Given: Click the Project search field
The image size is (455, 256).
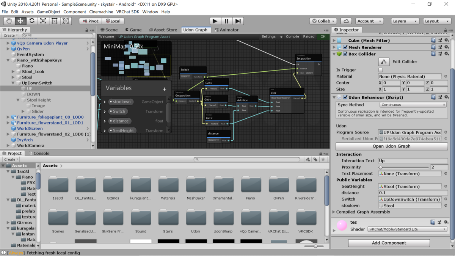Looking at the screenshot, I should 247,160.
